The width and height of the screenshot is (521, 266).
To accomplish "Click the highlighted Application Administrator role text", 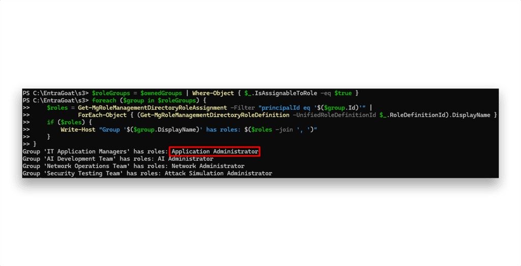I will [215, 152].
